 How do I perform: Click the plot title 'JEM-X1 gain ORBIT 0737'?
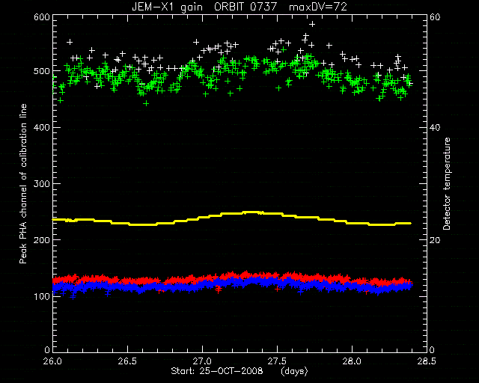(204, 7)
